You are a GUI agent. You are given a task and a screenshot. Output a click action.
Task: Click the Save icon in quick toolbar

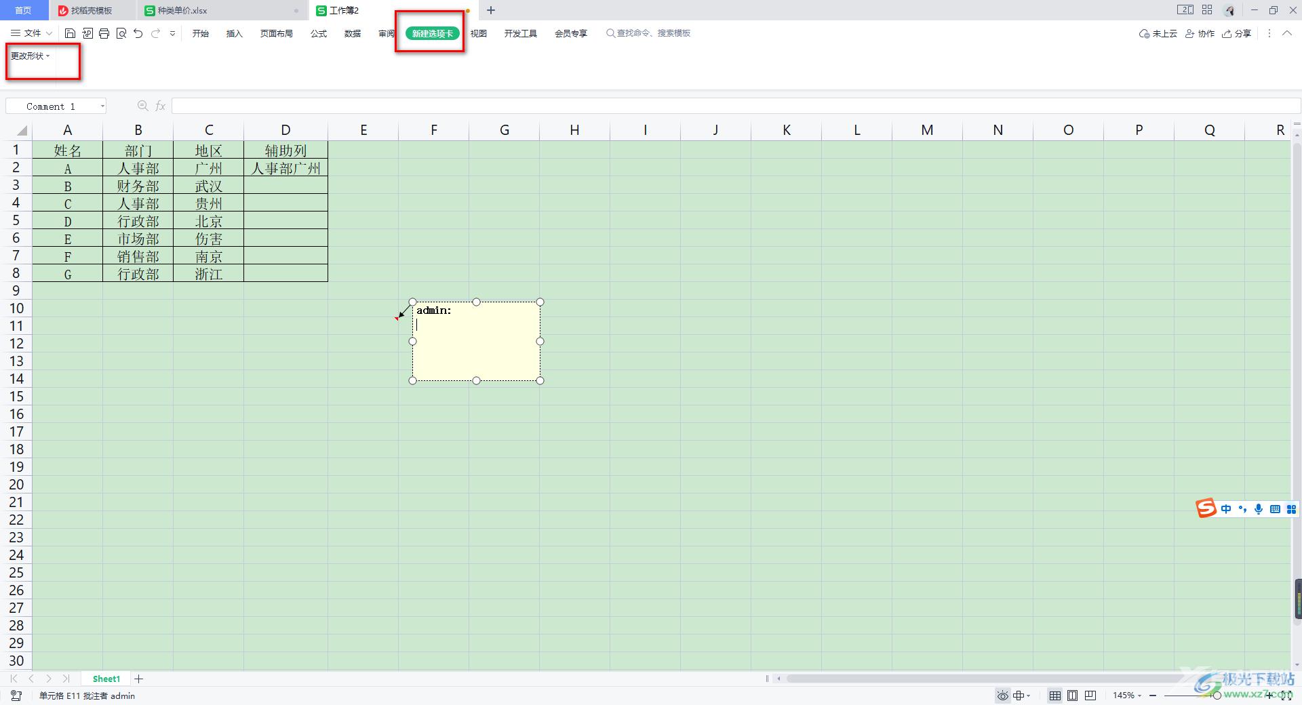click(70, 33)
